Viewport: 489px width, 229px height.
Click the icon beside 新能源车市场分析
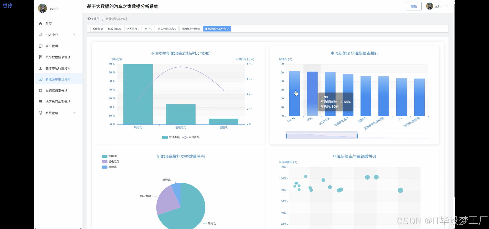point(40,79)
